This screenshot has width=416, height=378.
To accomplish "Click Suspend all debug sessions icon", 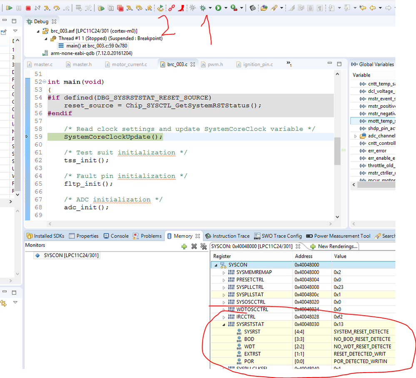I will click(111, 8).
